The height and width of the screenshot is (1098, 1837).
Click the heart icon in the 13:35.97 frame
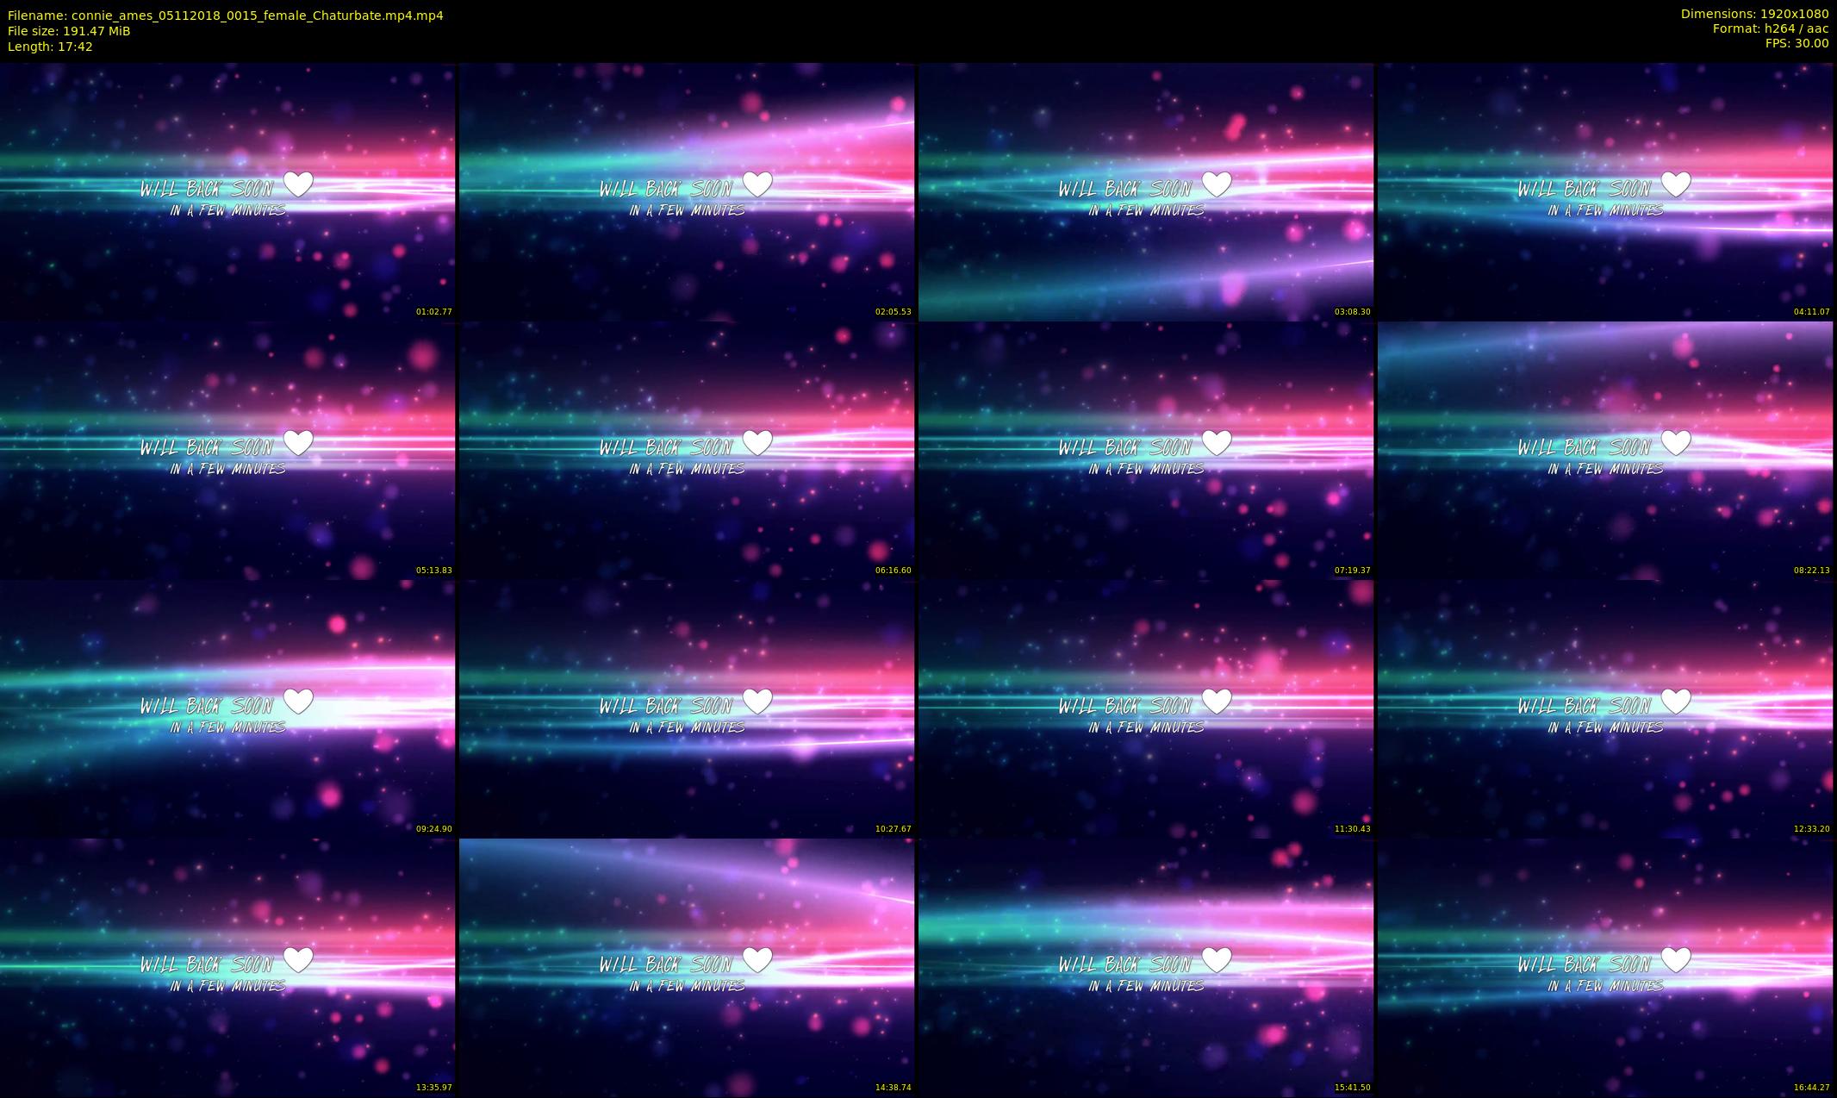pos(298,959)
